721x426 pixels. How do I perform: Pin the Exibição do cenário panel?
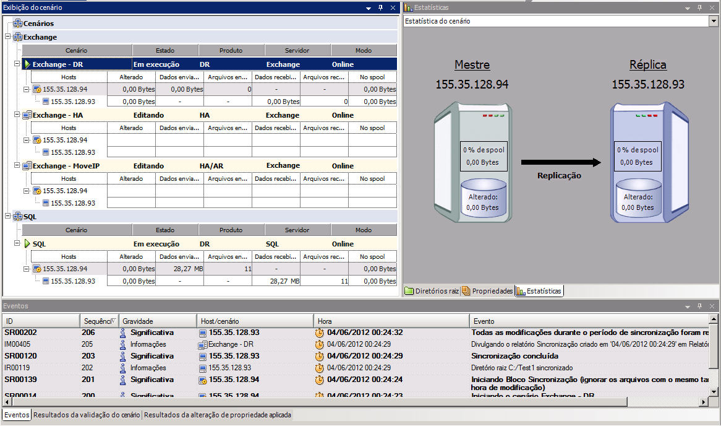tap(380, 8)
